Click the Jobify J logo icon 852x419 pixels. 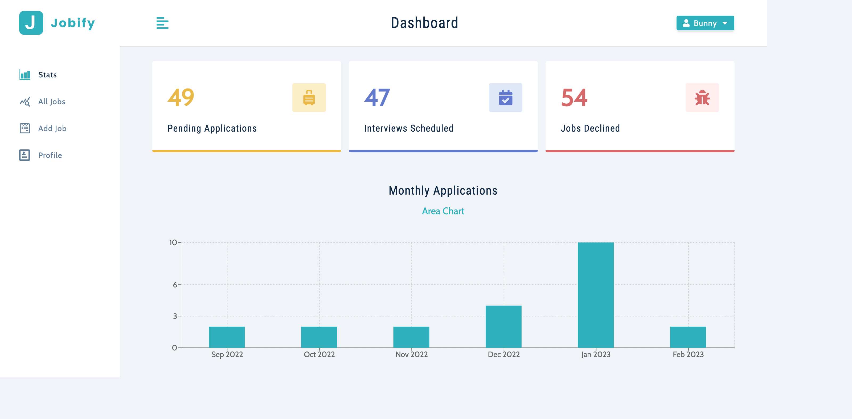(31, 23)
